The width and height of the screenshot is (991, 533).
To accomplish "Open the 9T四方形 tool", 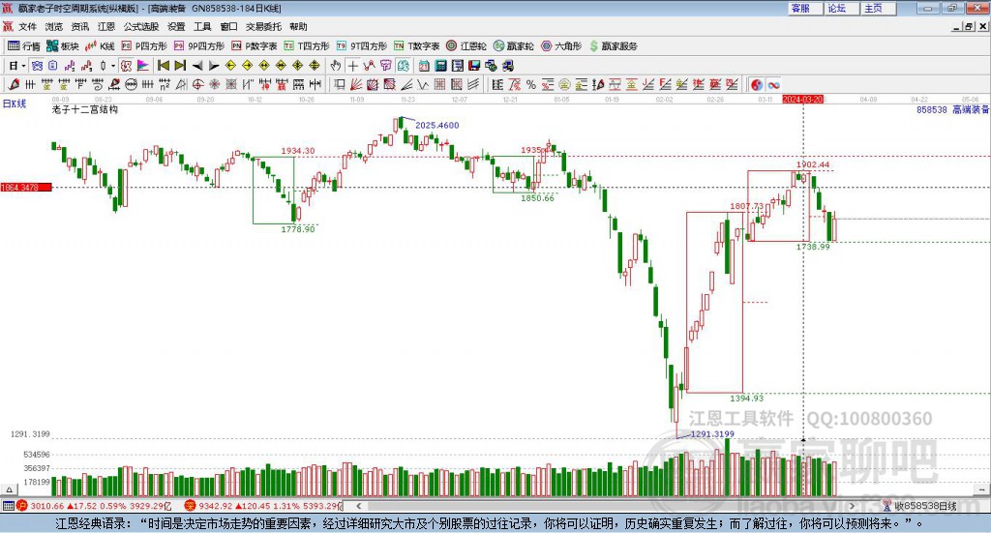I will pyautogui.click(x=362, y=46).
